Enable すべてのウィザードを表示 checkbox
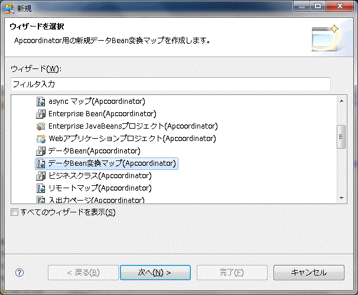 [14, 212]
